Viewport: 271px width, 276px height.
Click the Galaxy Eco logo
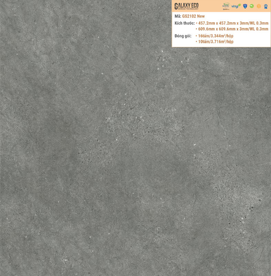click(x=186, y=5)
